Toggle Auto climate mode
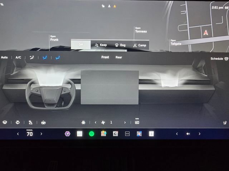 point(4,57)
